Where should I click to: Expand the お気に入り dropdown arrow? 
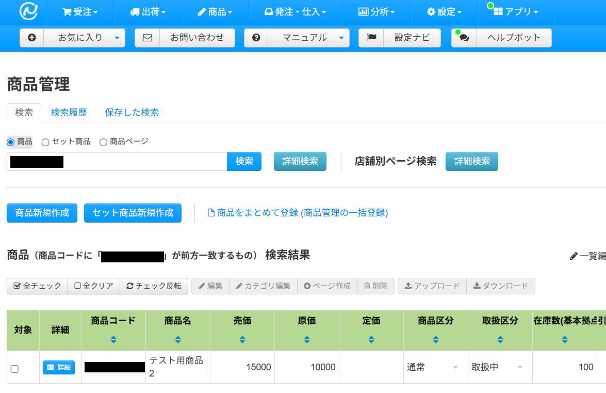coord(117,38)
